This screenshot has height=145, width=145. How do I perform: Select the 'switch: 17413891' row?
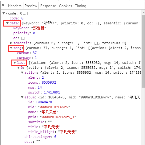pos(44,92)
